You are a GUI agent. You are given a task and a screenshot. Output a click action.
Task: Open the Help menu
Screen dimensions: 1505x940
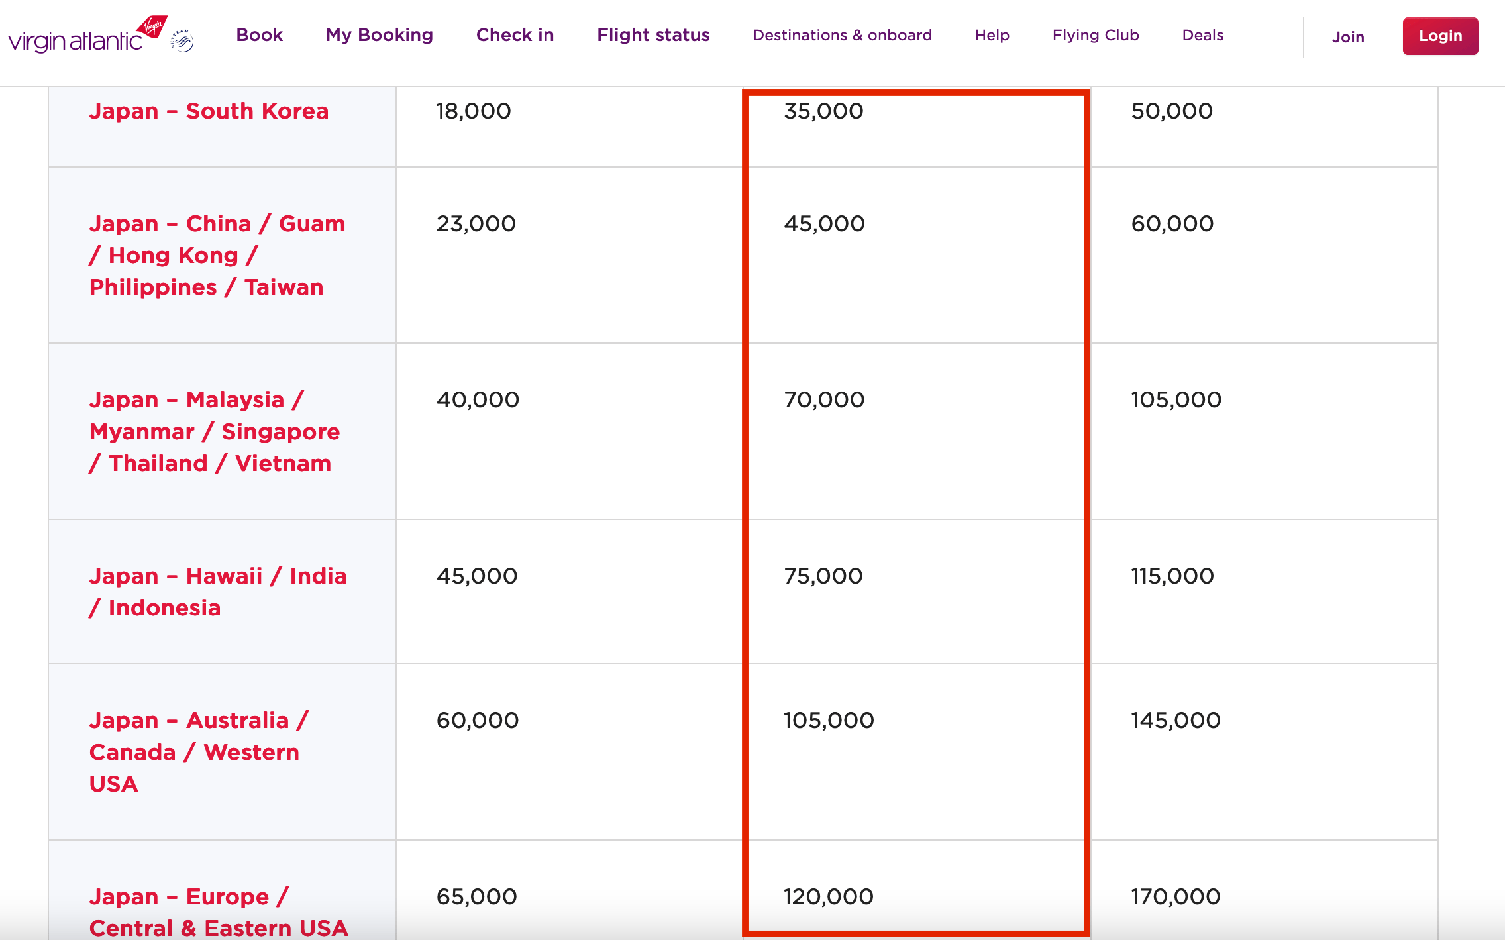[x=992, y=35]
